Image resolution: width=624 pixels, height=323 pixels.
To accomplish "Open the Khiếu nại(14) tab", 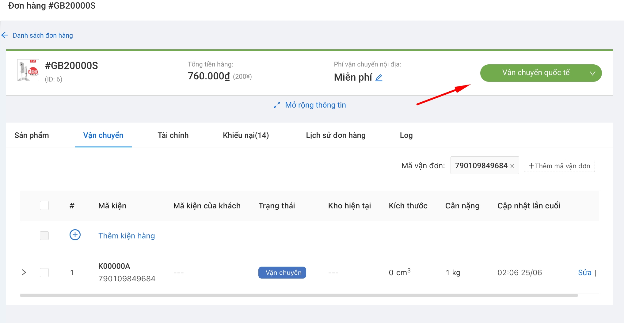I will pyautogui.click(x=246, y=135).
